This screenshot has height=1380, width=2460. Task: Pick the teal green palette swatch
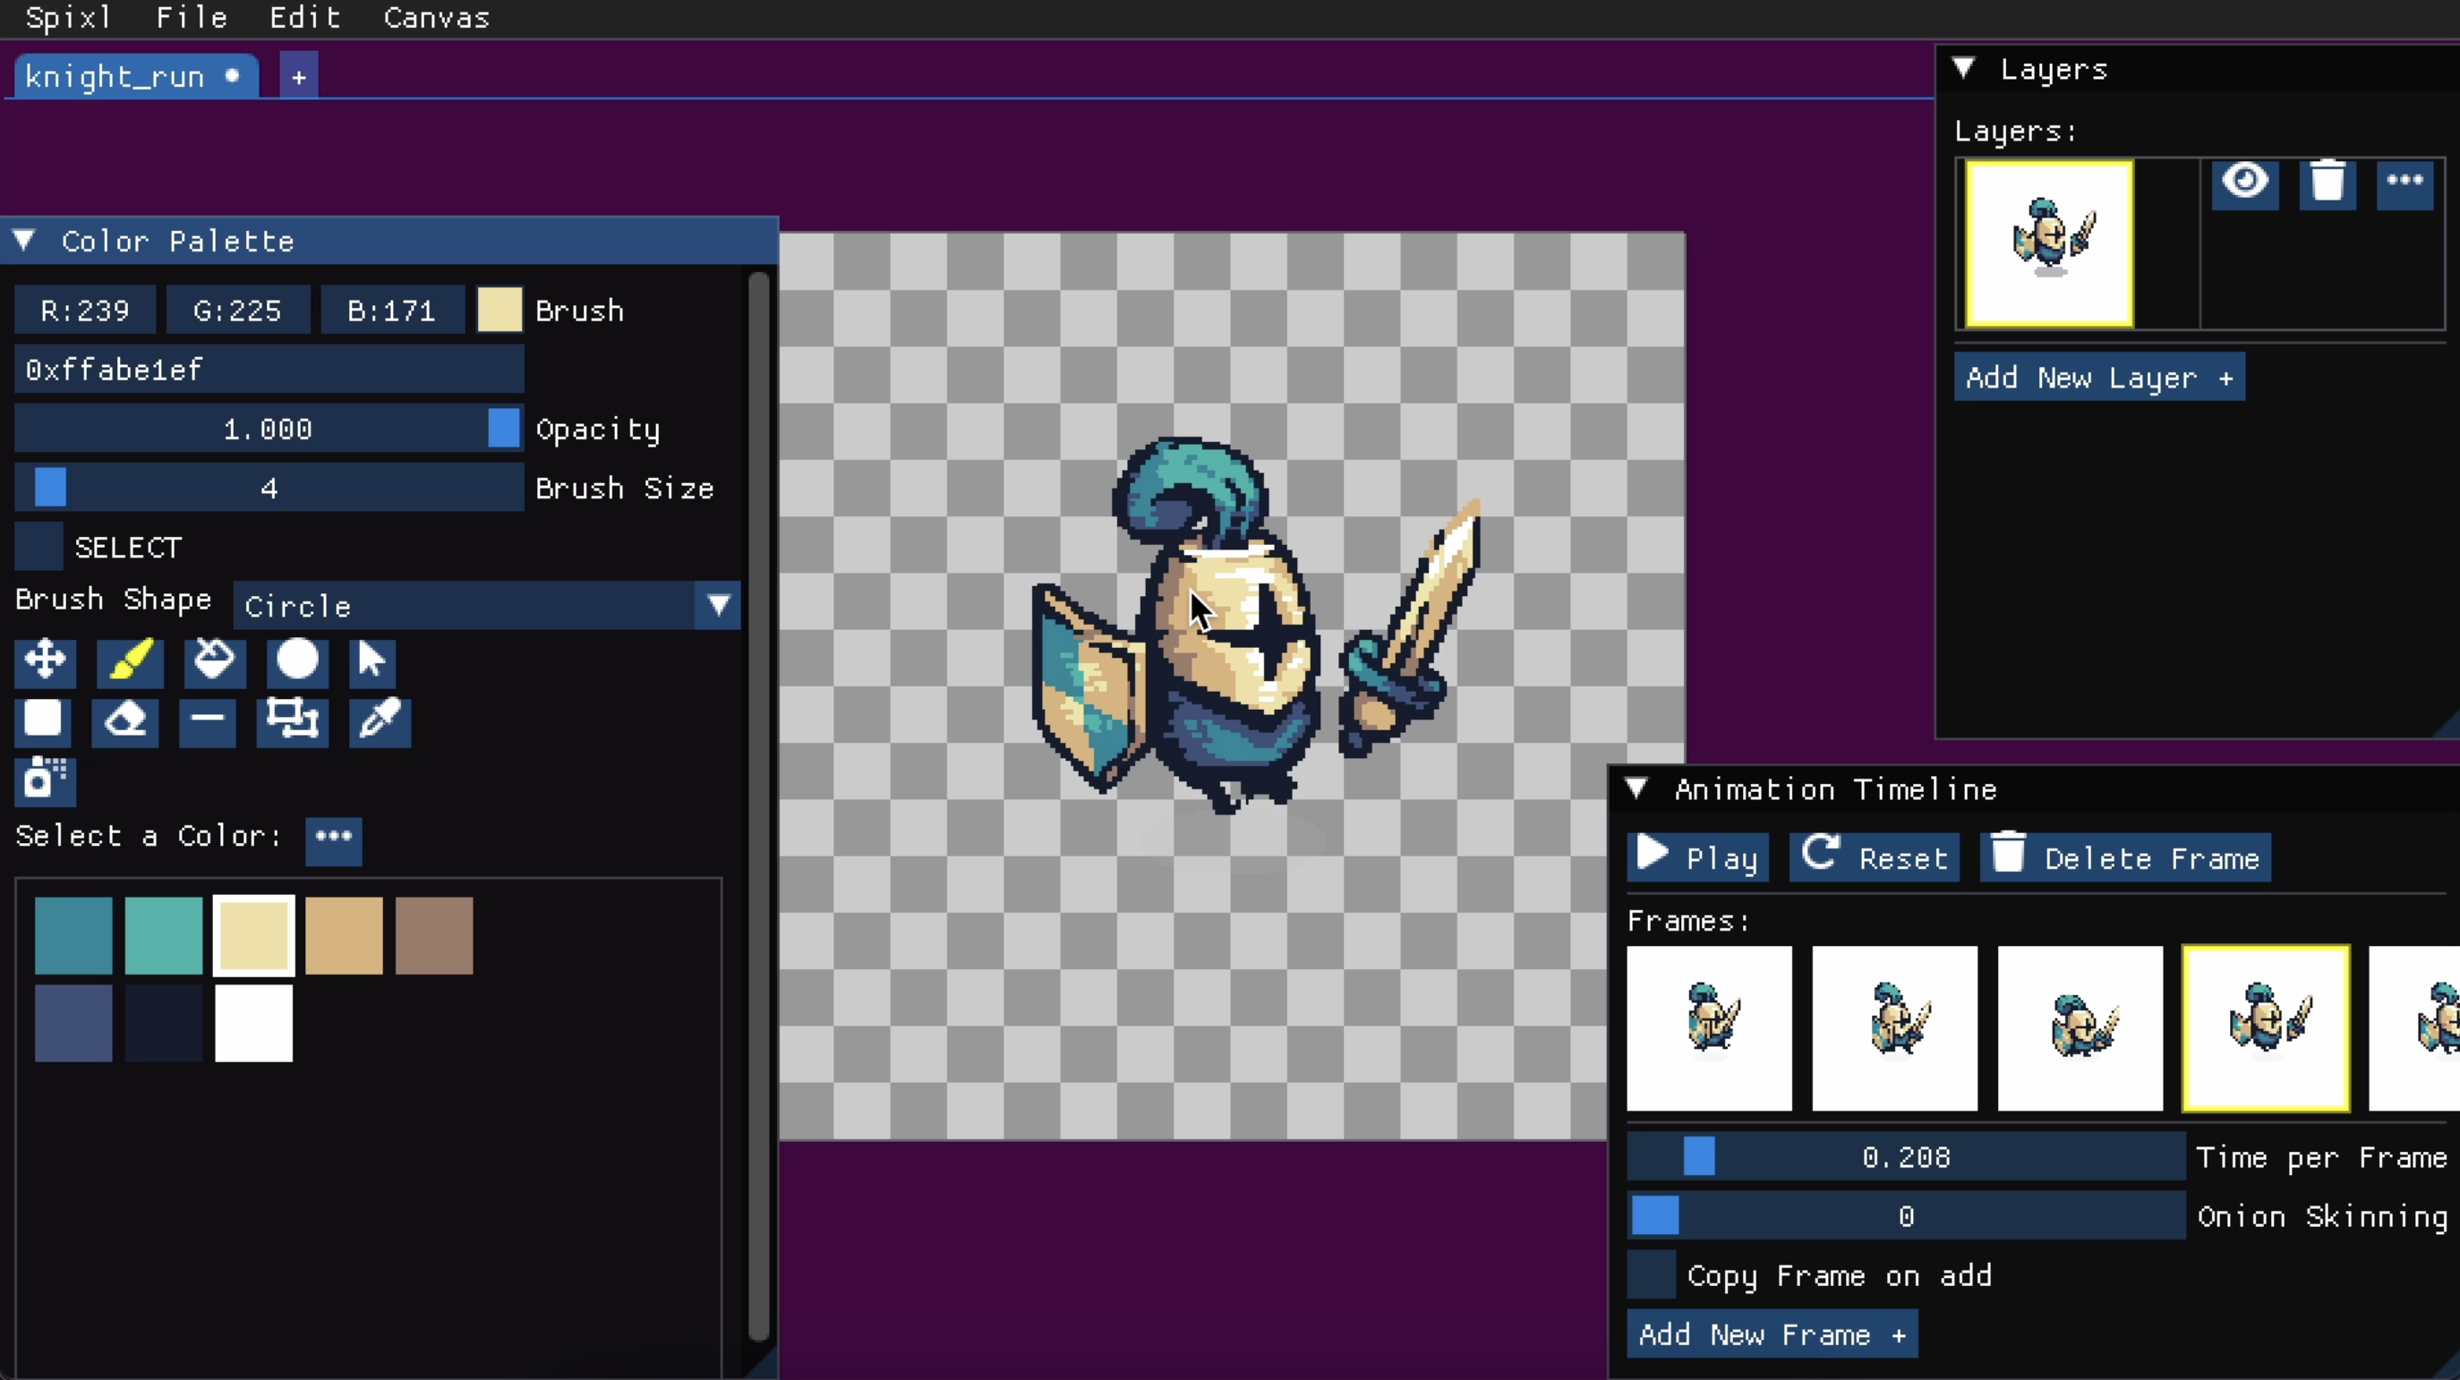tap(163, 935)
